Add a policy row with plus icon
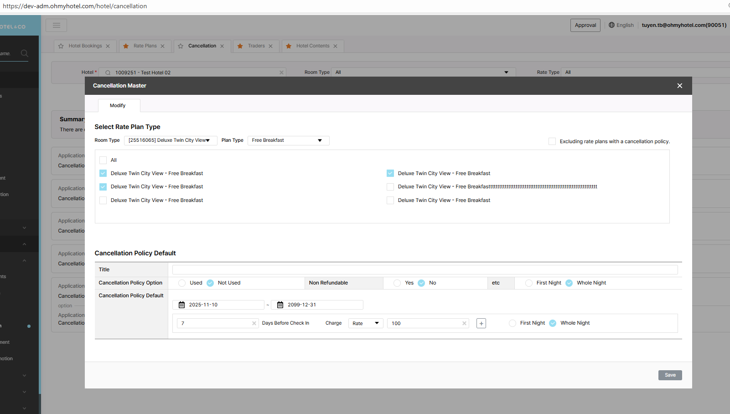This screenshot has height=414, width=730. click(481, 323)
